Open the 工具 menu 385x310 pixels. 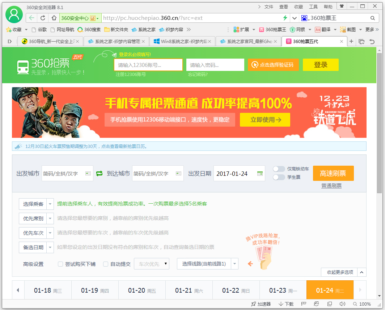click(313, 7)
